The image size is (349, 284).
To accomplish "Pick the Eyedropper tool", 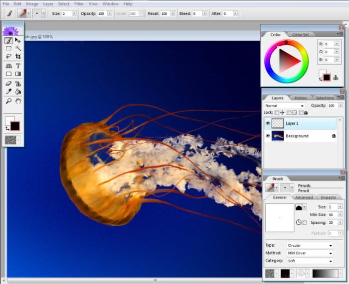I will coord(8,92).
